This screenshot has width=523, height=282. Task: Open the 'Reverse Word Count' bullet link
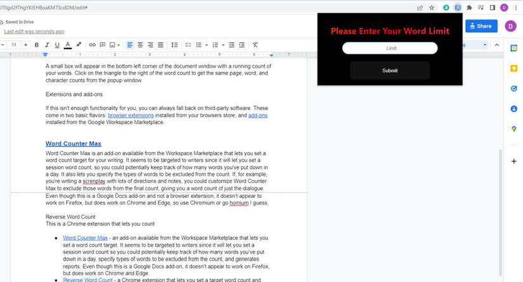[x=87, y=279]
